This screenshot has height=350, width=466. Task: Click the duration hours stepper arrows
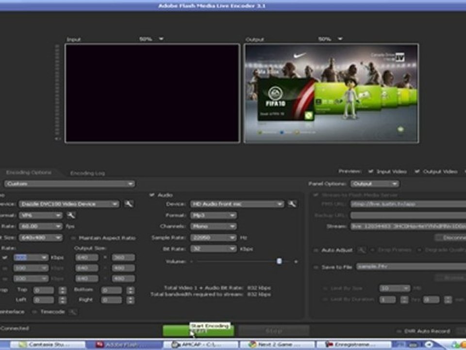click(x=403, y=299)
